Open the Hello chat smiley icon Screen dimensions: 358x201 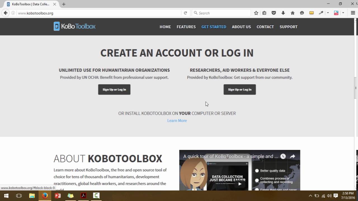pos(302,13)
